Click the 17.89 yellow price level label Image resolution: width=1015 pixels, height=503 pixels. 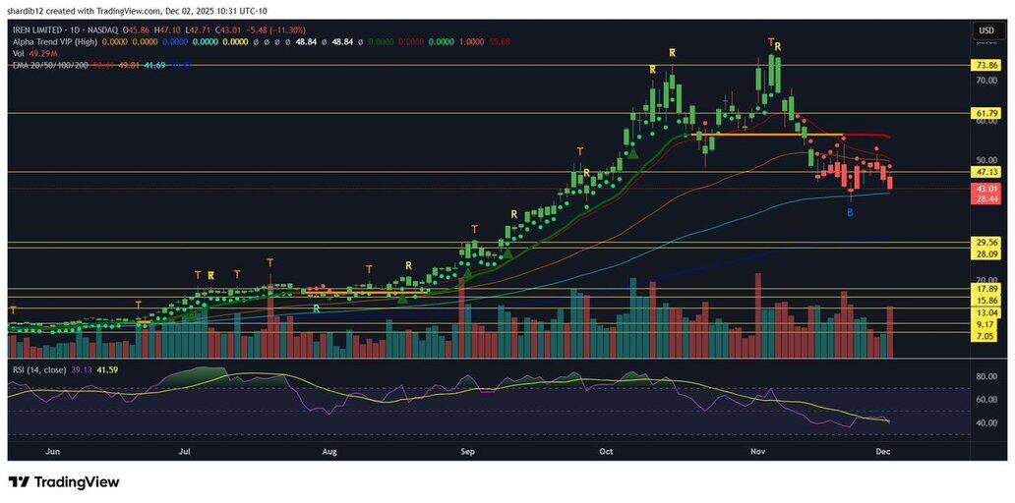coord(985,289)
